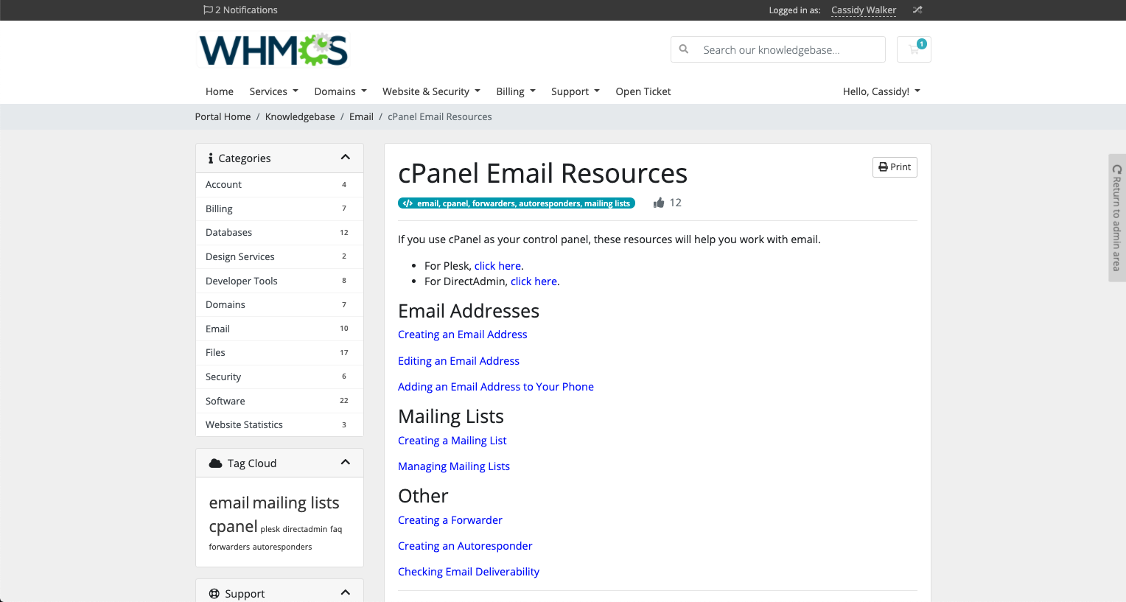Open the Support dropdown in navbar
The height and width of the screenshot is (602, 1126).
pyautogui.click(x=576, y=91)
